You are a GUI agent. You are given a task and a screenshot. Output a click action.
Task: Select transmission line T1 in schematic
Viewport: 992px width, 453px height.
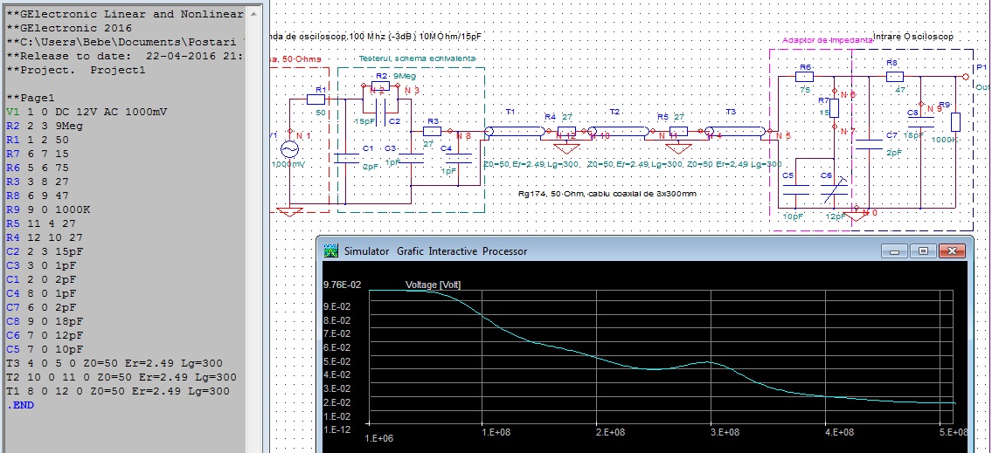click(515, 132)
